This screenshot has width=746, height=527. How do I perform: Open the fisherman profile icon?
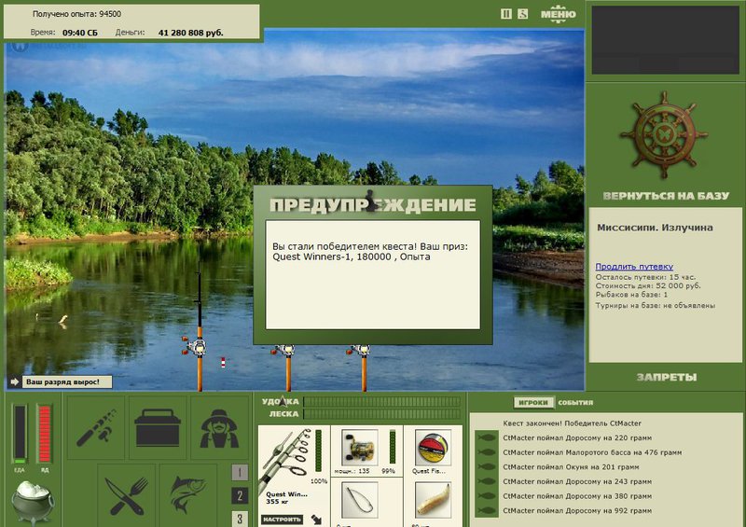pyautogui.click(x=219, y=427)
